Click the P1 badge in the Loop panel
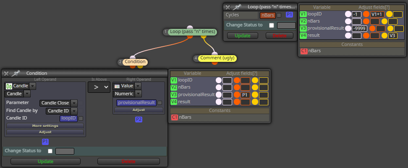This screenshot has width=408, height=168. [289, 15]
